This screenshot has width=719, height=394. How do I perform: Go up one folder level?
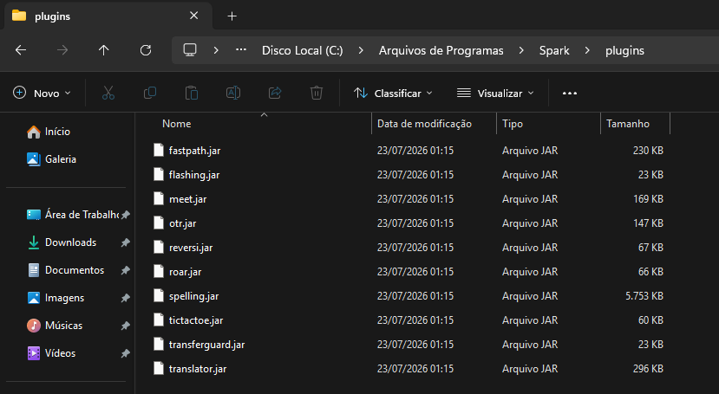pos(104,50)
